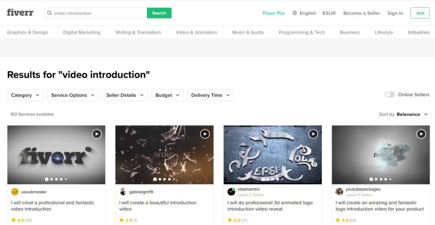This screenshot has width=435, height=225.
Task: Click the Fiverr logo in the header
Action: click(x=20, y=13)
